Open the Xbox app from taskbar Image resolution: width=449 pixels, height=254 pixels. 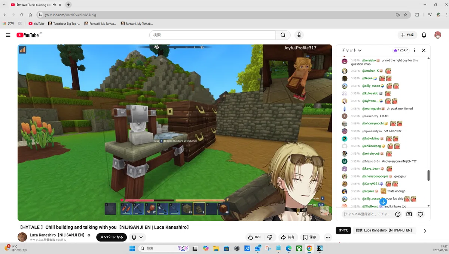pos(299,248)
